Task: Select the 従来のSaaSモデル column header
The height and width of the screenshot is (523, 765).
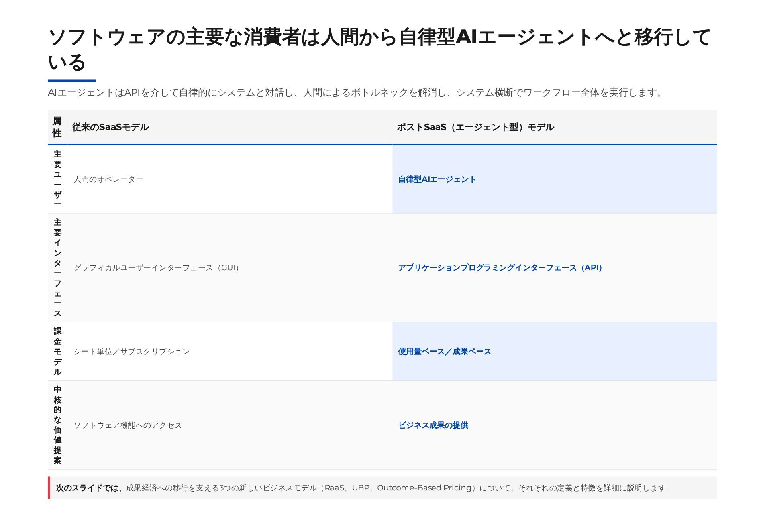Action: (x=110, y=127)
